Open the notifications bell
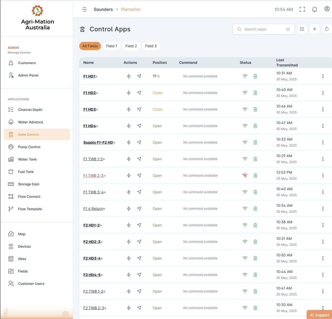This screenshot has height=319, width=332. click(314, 10)
